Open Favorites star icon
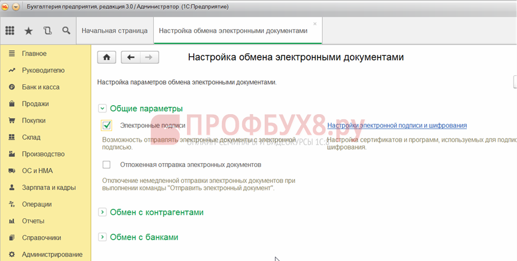The image size is (517, 261). [x=29, y=31]
